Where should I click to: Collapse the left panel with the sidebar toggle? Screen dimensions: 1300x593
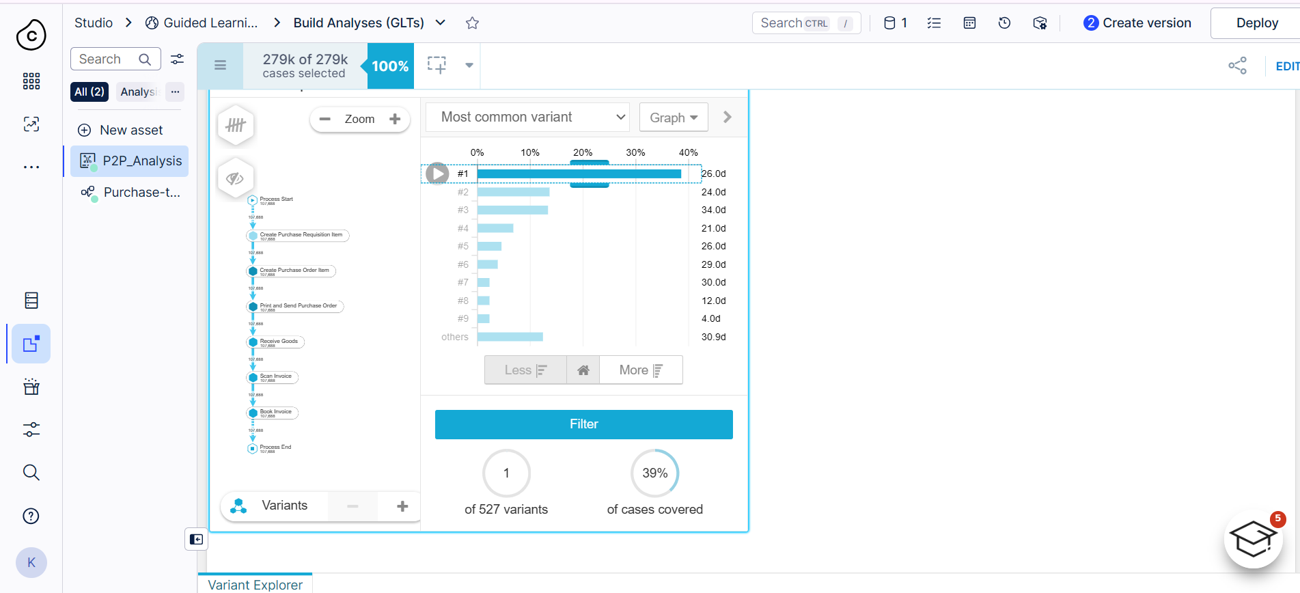point(196,540)
